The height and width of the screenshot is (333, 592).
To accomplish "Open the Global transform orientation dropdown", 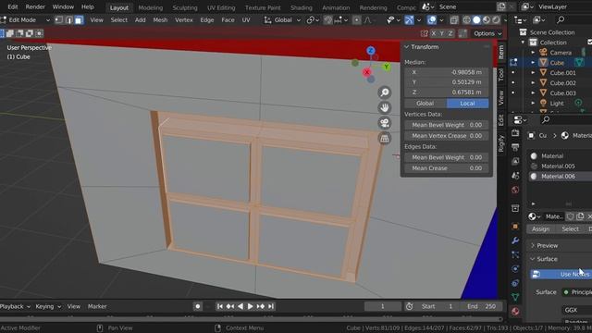I will tap(283, 20).
